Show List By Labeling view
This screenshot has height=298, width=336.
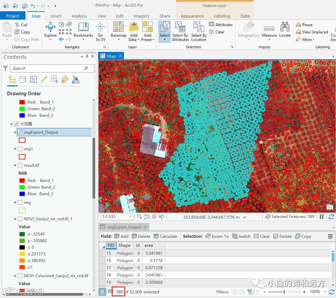point(65,80)
